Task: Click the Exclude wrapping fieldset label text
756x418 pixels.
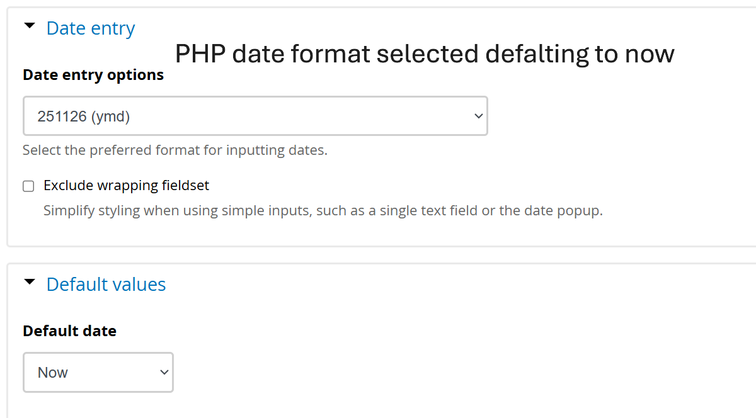Action: click(x=126, y=186)
